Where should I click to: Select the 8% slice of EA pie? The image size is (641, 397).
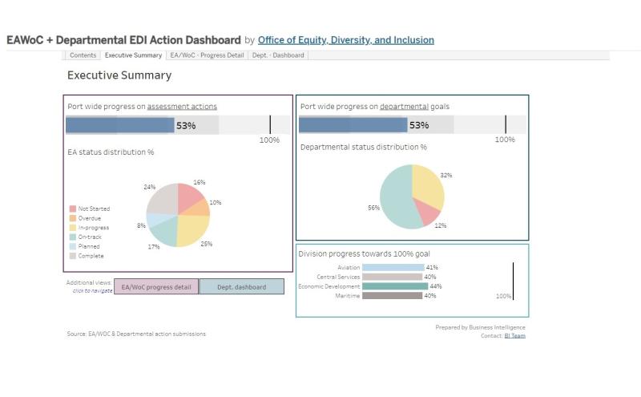point(157,220)
